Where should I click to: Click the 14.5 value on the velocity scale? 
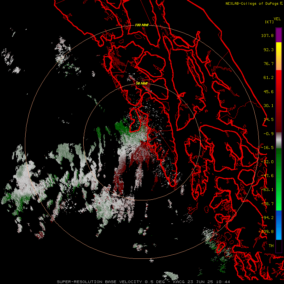269,120
